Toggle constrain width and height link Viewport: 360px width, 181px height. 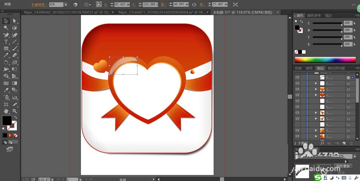pos(194,4)
